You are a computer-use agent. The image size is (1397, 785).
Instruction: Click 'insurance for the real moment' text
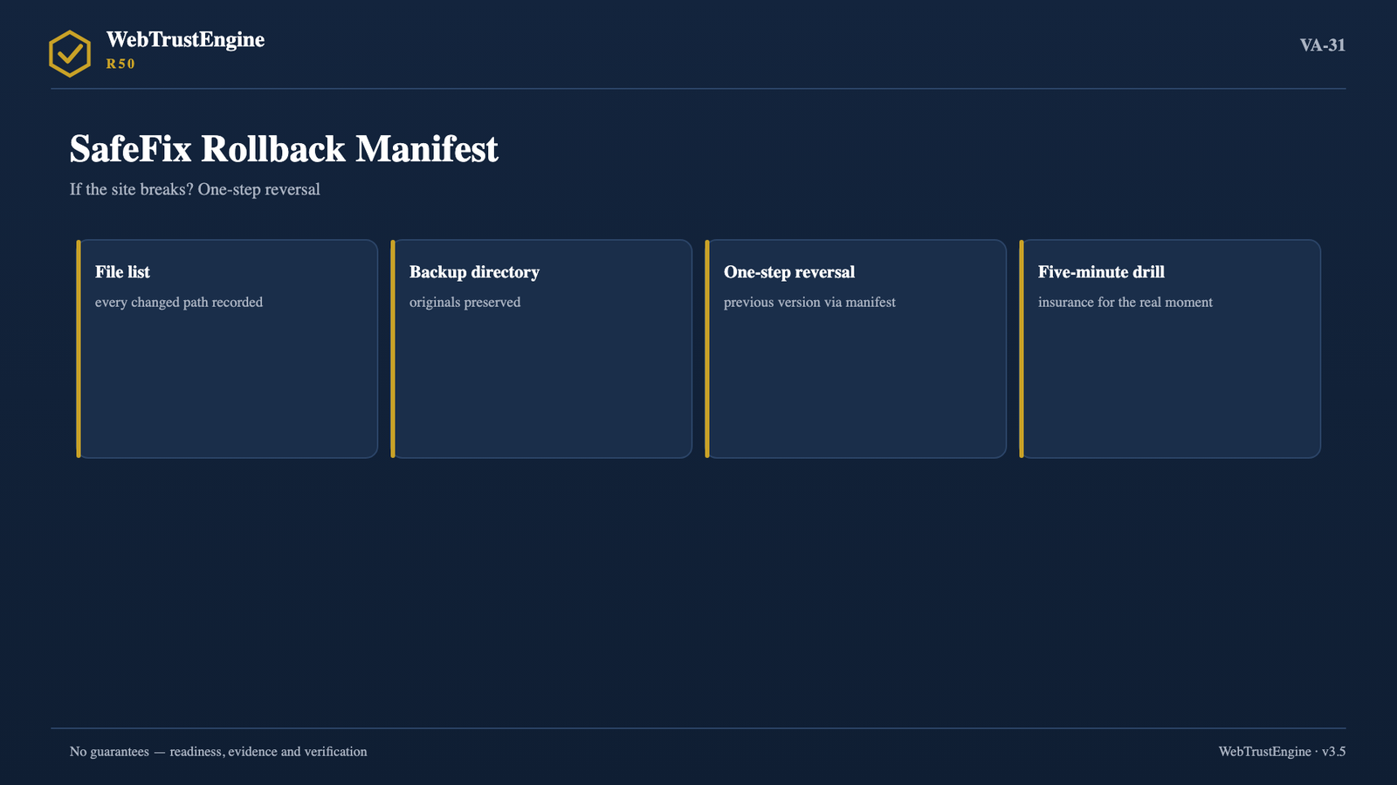pos(1125,302)
